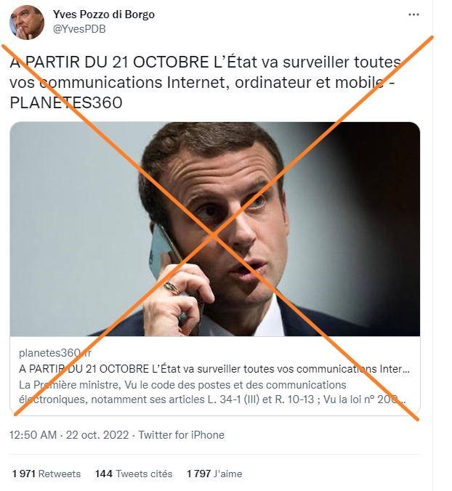This screenshot has height=491, width=452.
Task: View the 1 797 J'aime list
Action: (214, 474)
